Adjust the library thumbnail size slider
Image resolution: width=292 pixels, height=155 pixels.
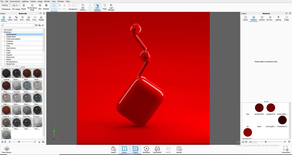tap(19, 142)
